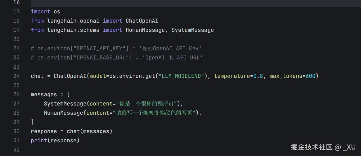Viewport: 361px width, 156px height.
Task: Click "HumanMessage" in the line 19 import
Action: click(x=145, y=30)
